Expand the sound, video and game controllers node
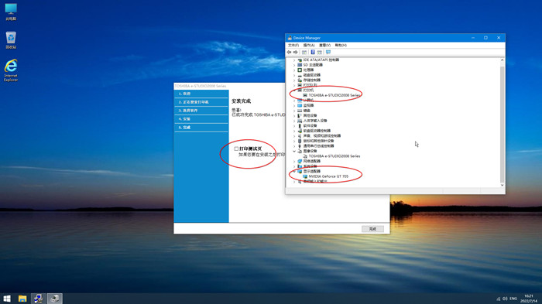The width and height of the screenshot is (542, 304). (294, 136)
